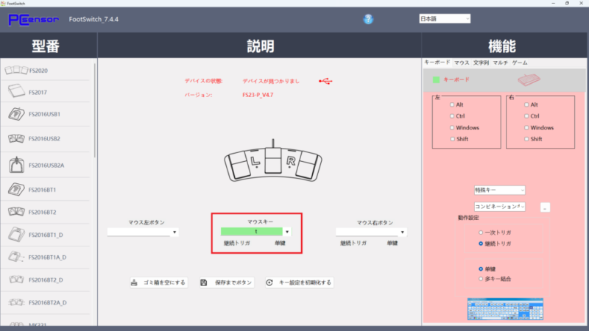Viewport: 589px width, 331px height.
Task: Choose the 多キー結合 radio option
Action: coord(481,279)
